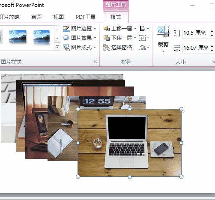215x200 pixels.
Task: Click the 图片版式 picture layout icon
Action: 66,48
